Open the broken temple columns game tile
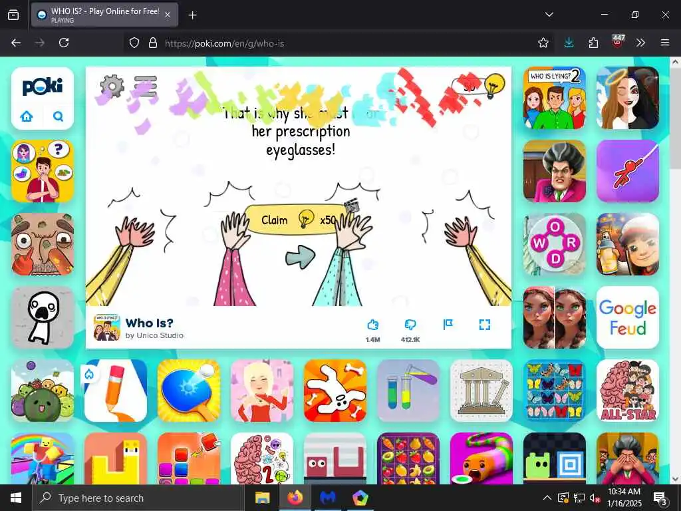 (481, 390)
